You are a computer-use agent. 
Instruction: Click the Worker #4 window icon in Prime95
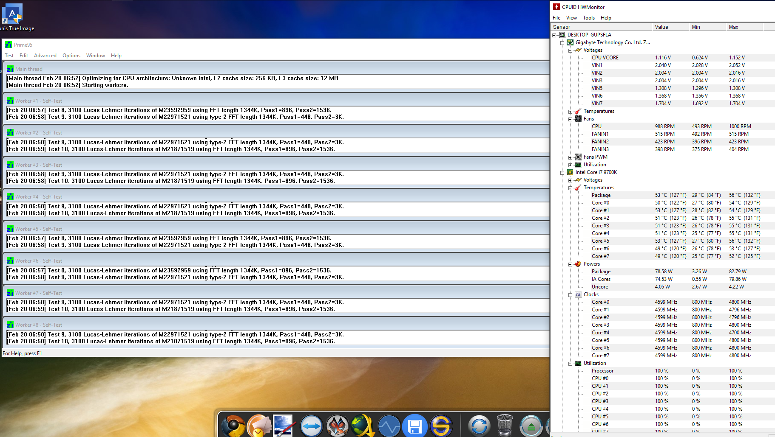(10, 196)
